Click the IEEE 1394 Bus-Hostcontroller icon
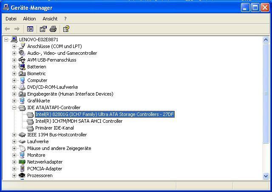The height and width of the screenshot is (192, 272). (22, 135)
